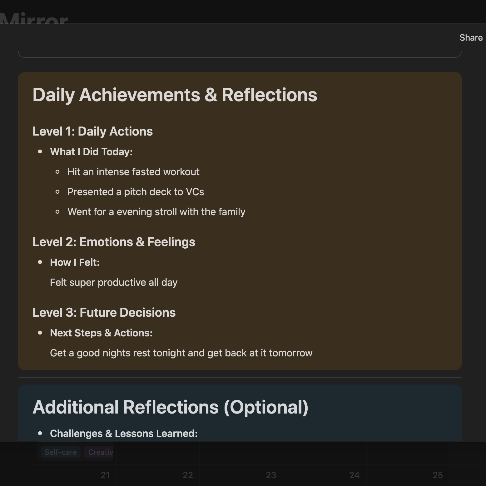The width and height of the screenshot is (486, 486).
Task: Click the Creativ tag beside Self-care
Action: pyautogui.click(x=99, y=452)
